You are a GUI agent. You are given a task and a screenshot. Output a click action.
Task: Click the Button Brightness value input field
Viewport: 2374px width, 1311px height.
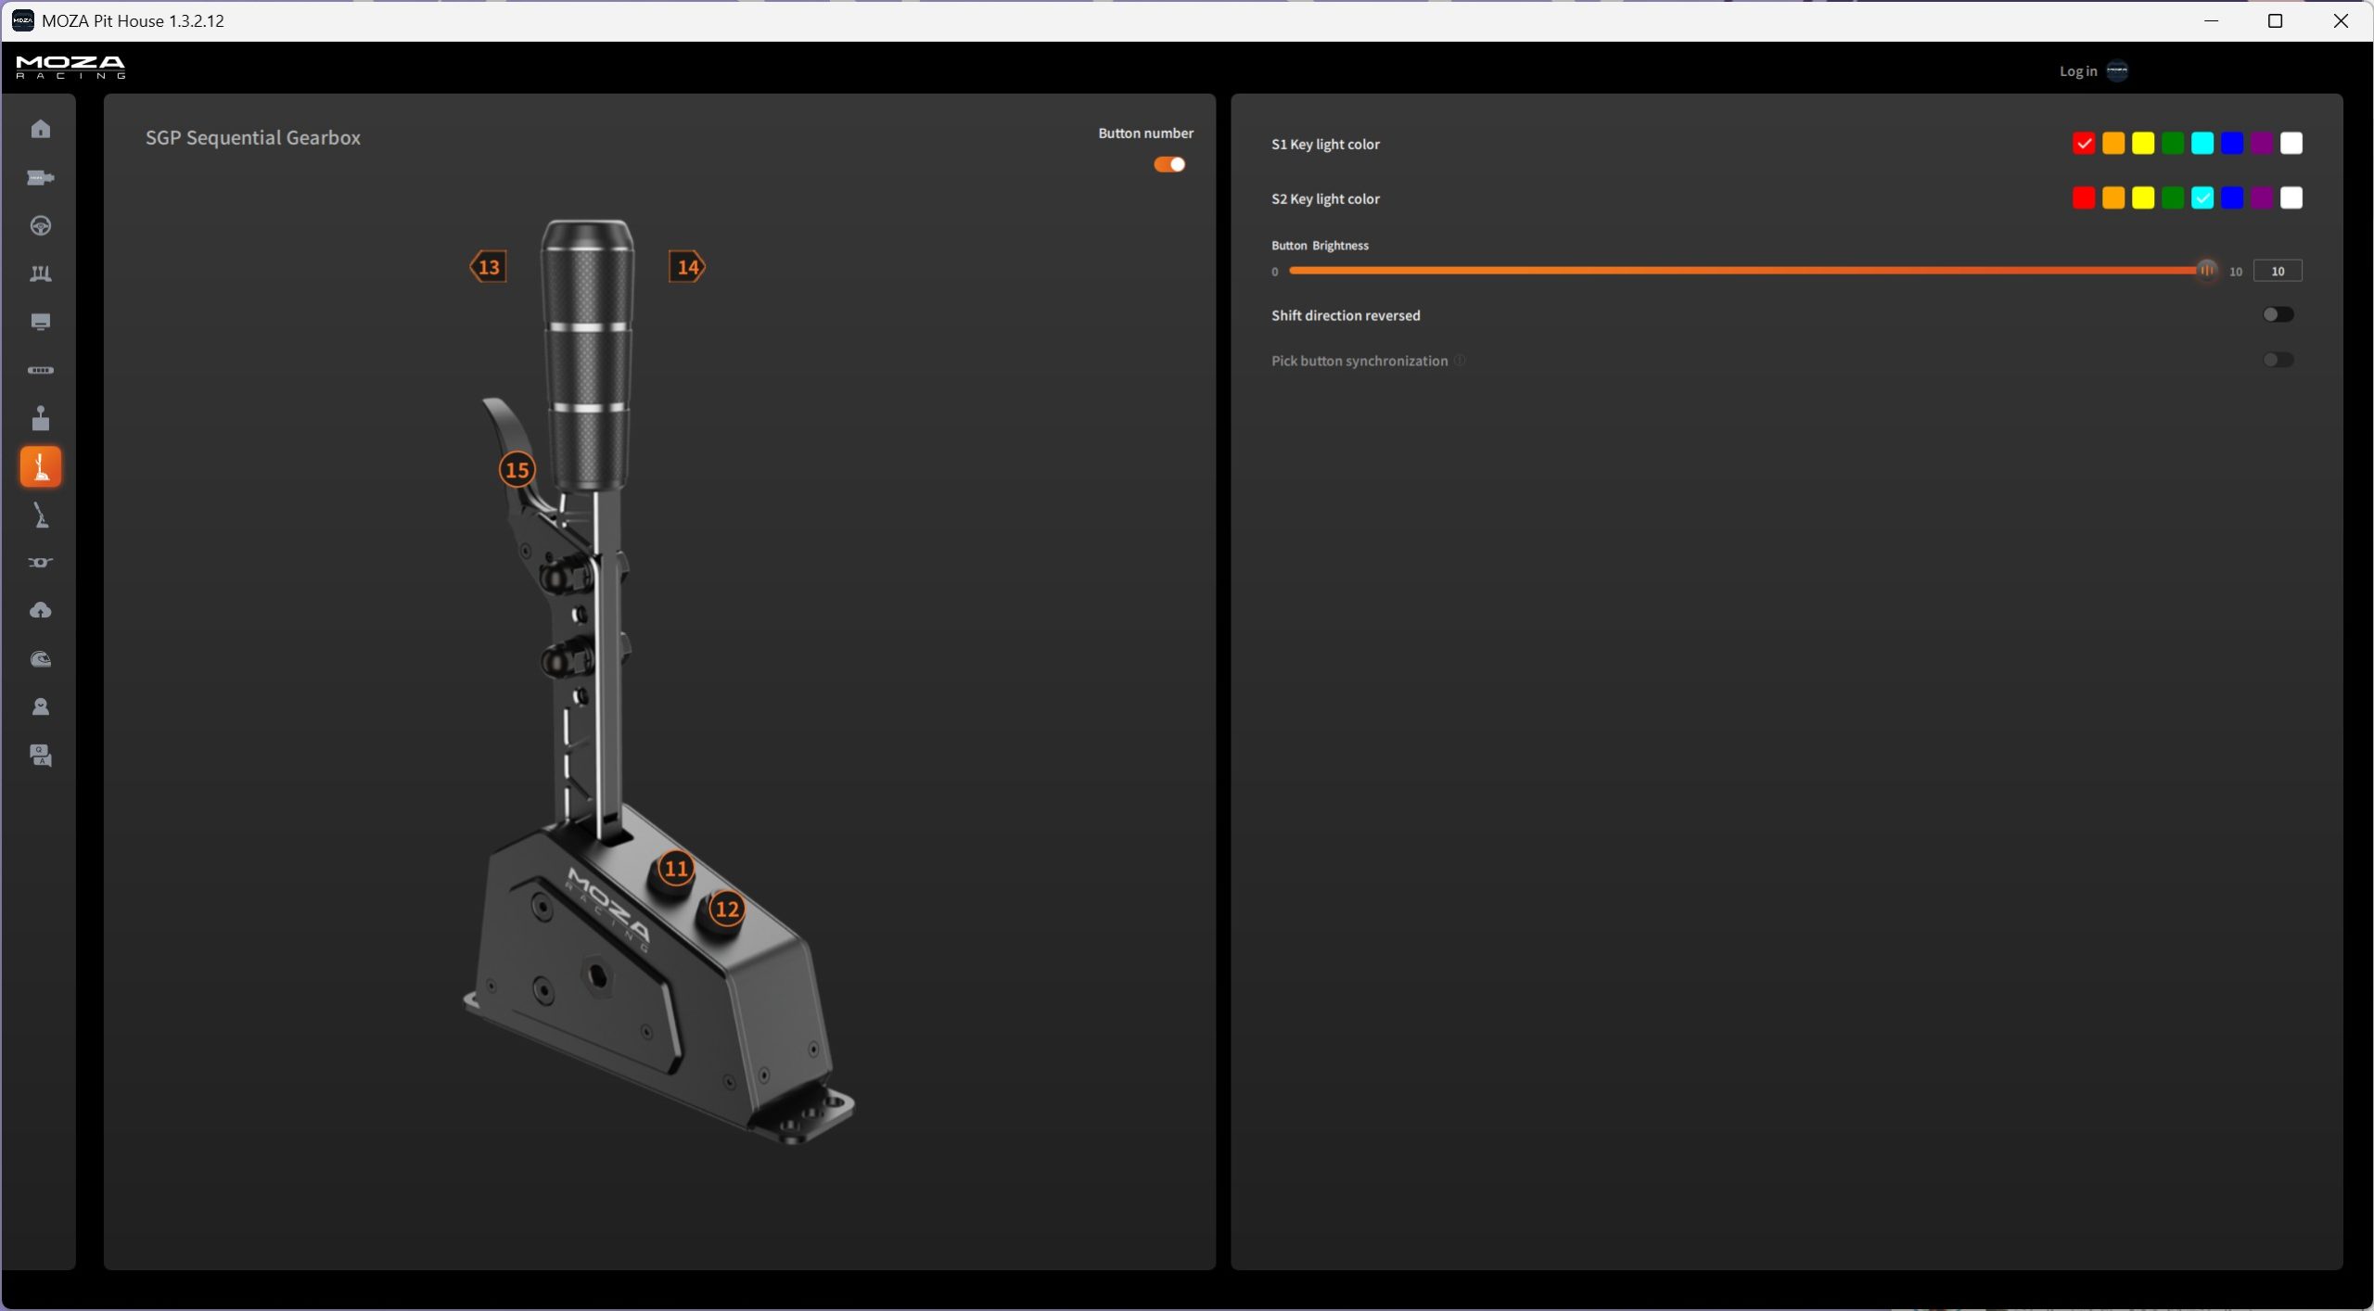(2278, 271)
